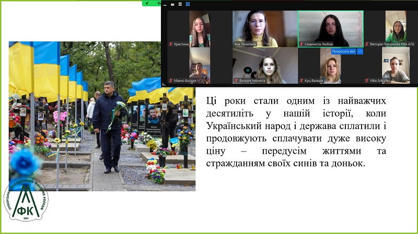Select Яна Пелипань's video tile
The height and width of the screenshot is (234, 418).
click(265, 29)
